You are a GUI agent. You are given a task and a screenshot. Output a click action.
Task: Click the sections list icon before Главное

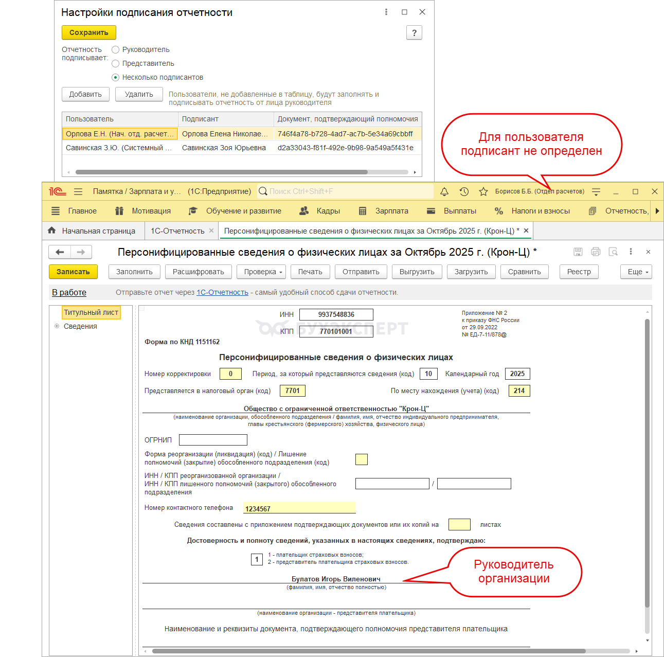[56, 211]
